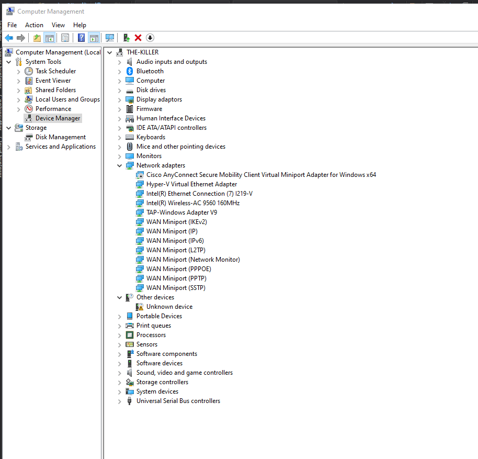Open the View menu
The height and width of the screenshot is (459, 478).
click(x=58, y=25)
